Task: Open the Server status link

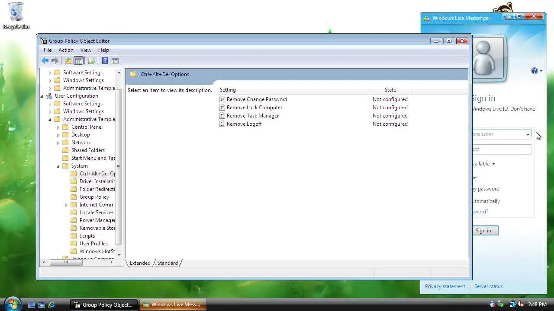Action: tap(488, 286)
